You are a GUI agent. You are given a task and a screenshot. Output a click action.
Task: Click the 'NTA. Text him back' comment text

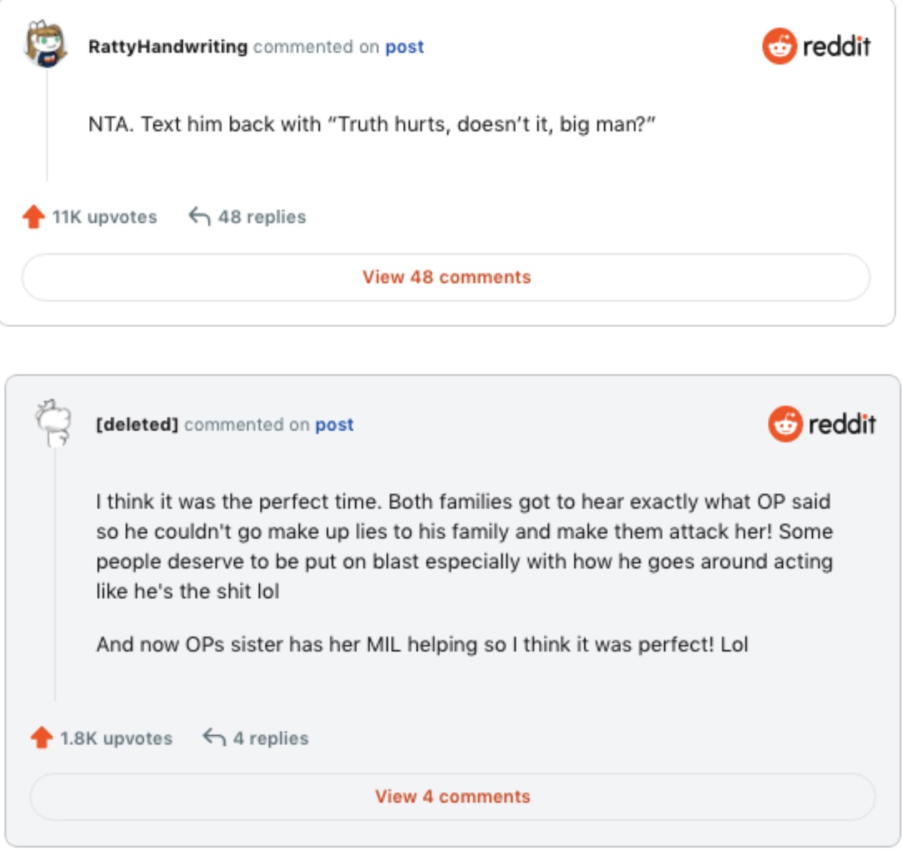(x=372, y=124)
